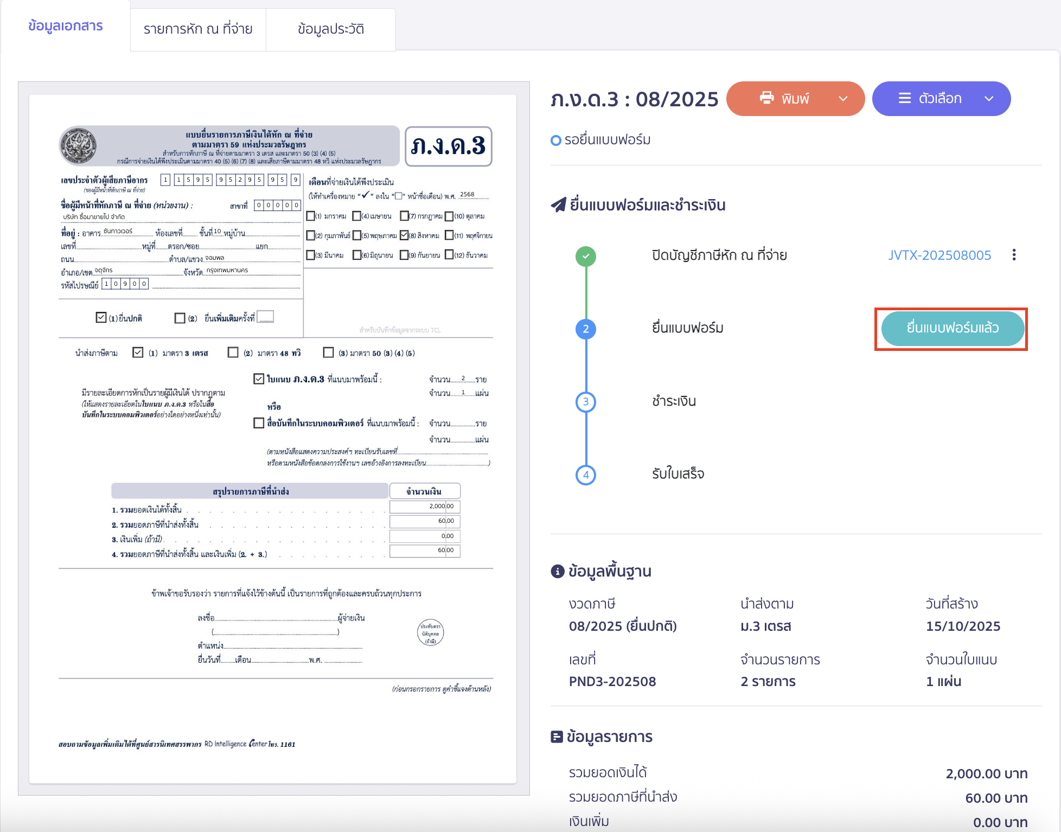This screenshot has width=1061, height=832.
Task: Click the green completed step checkmark icon
Action: tap(585, 256)
